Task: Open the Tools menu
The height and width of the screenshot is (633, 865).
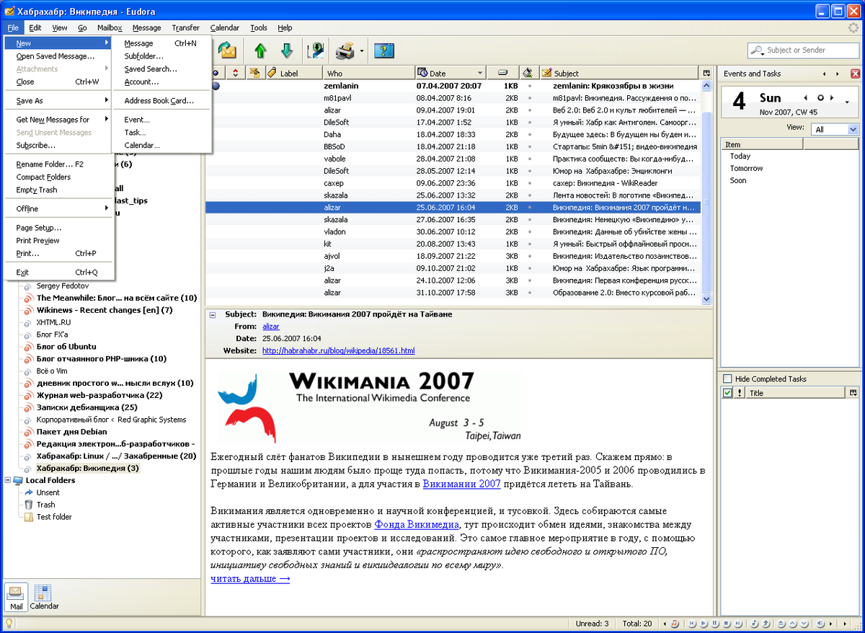Action: [x=258, y=27]
